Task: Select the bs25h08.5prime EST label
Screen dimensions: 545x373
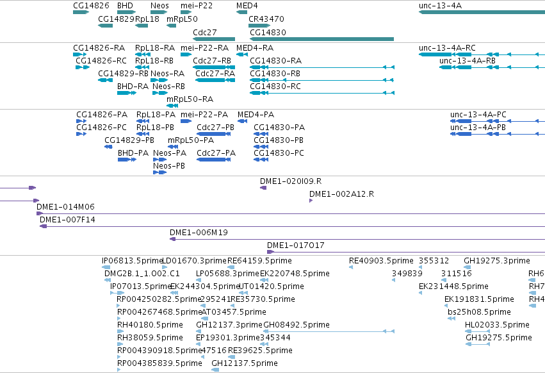Action: (x=479, y=311)
